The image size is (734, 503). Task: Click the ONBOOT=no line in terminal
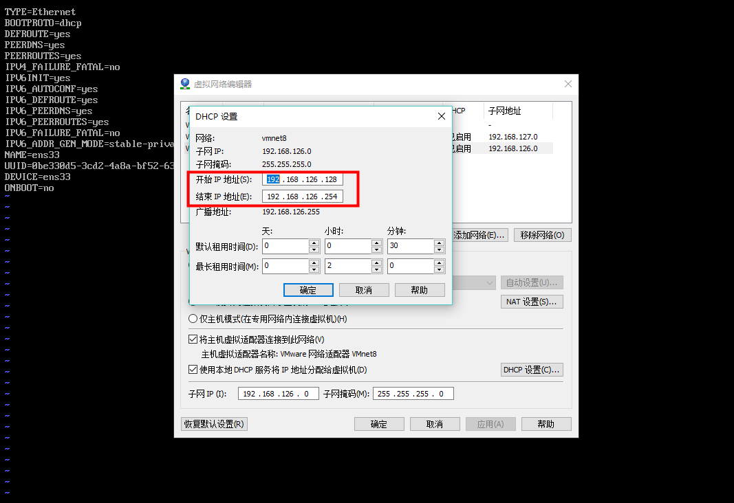tap(29, 188)
